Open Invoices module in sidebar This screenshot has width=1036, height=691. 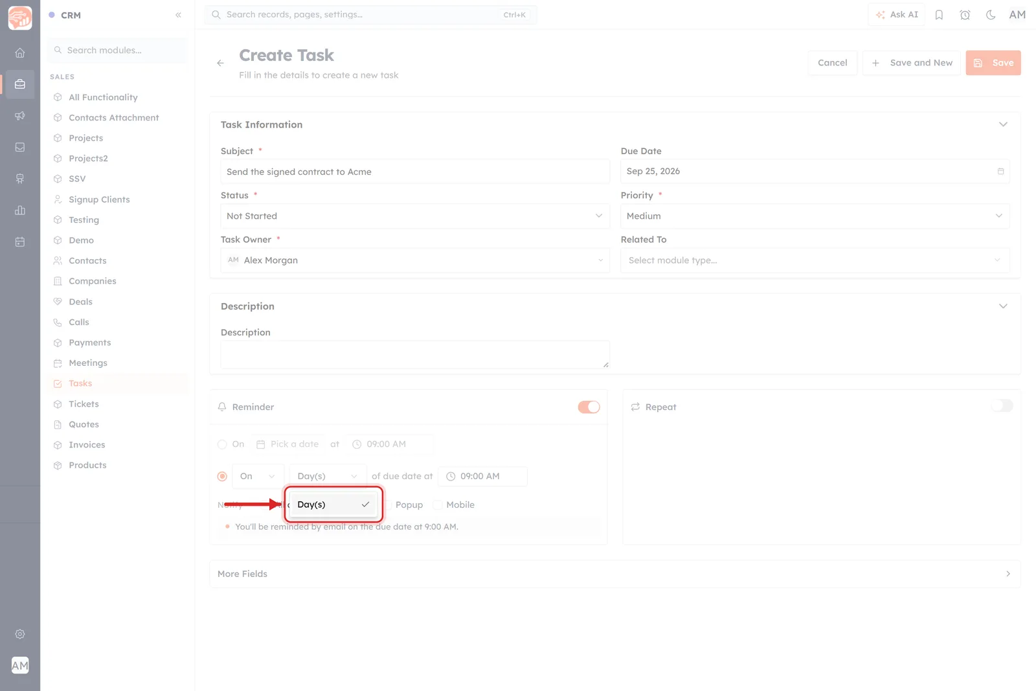tap(87, 445)
